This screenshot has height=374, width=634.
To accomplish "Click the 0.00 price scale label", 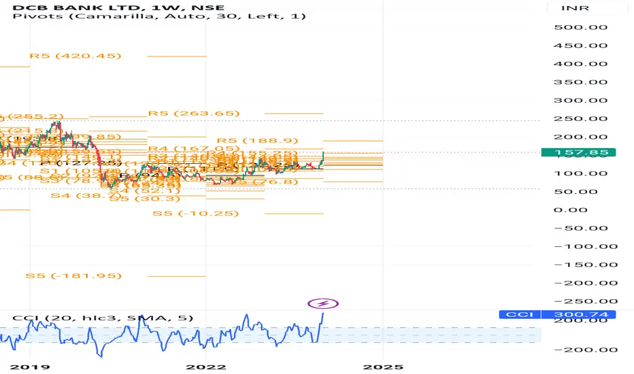I will 571,210.
